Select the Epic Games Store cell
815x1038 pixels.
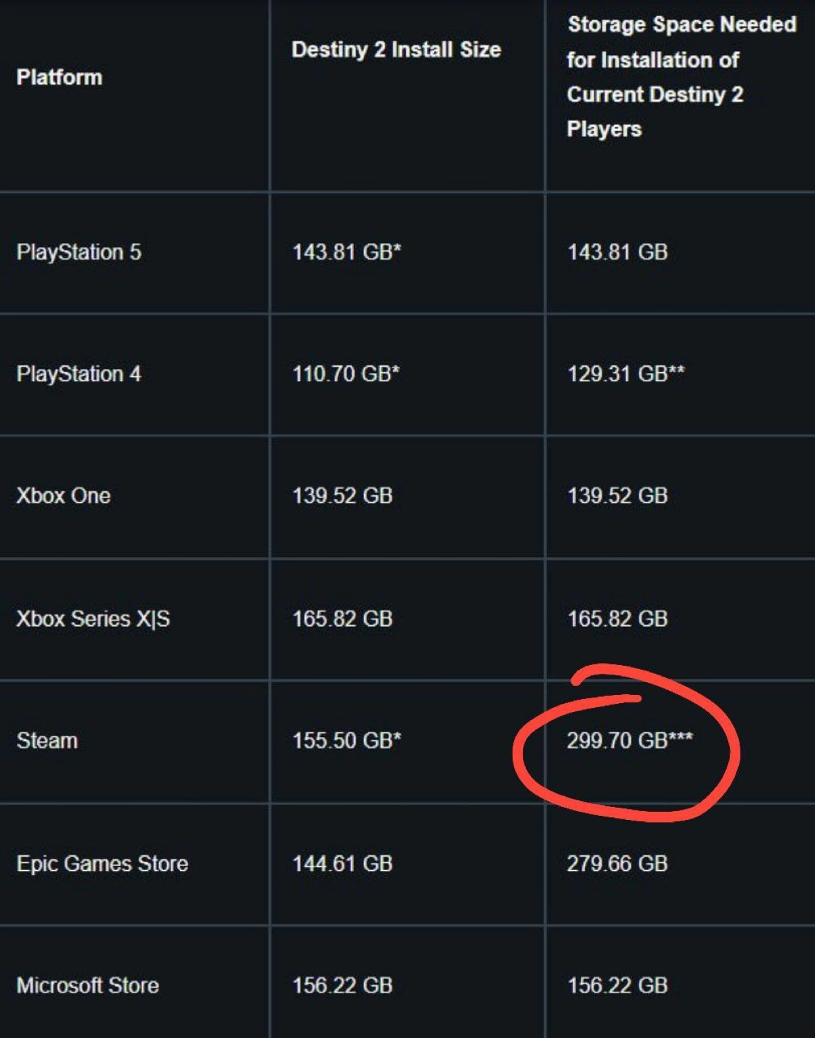pos(102,863)
